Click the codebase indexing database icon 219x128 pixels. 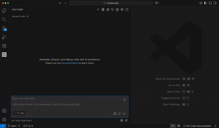click(115, 114)
